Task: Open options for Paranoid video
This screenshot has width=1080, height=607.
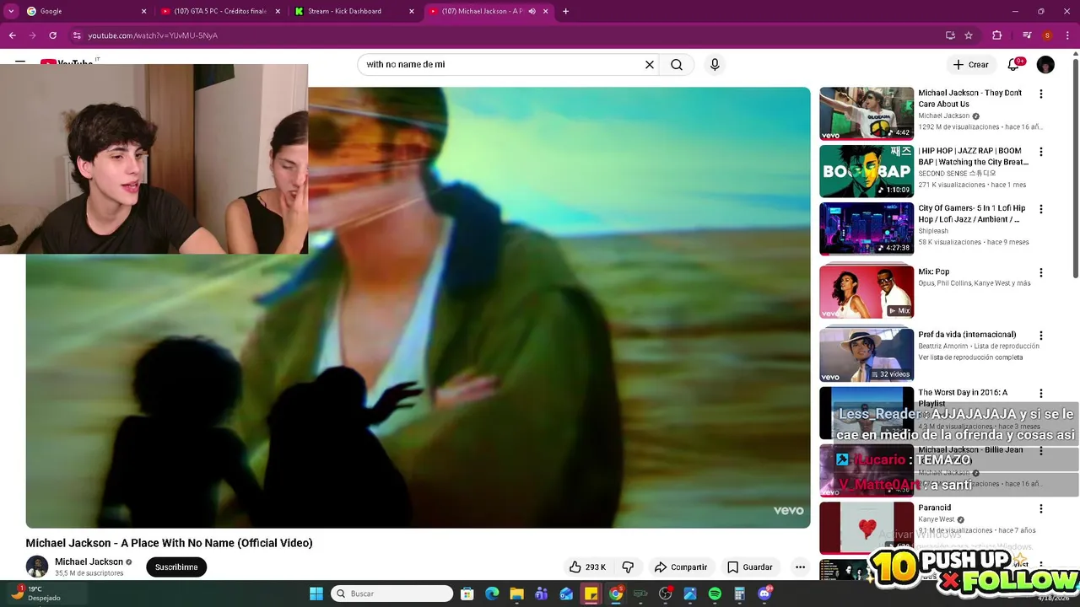Action: [x=1040, y=508]
